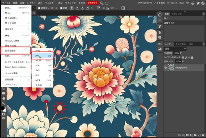
Task: Switch to the チャンネル tab
Action: pos(181,44)
